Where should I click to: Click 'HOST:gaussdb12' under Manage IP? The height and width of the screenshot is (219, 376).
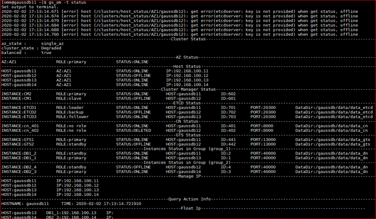point(19,185)
